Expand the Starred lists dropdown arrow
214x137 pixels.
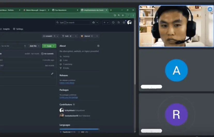point(97,36)
